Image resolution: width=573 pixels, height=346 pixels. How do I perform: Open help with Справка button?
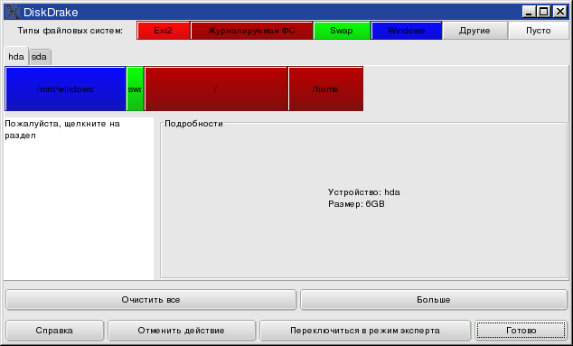point(54,331)
